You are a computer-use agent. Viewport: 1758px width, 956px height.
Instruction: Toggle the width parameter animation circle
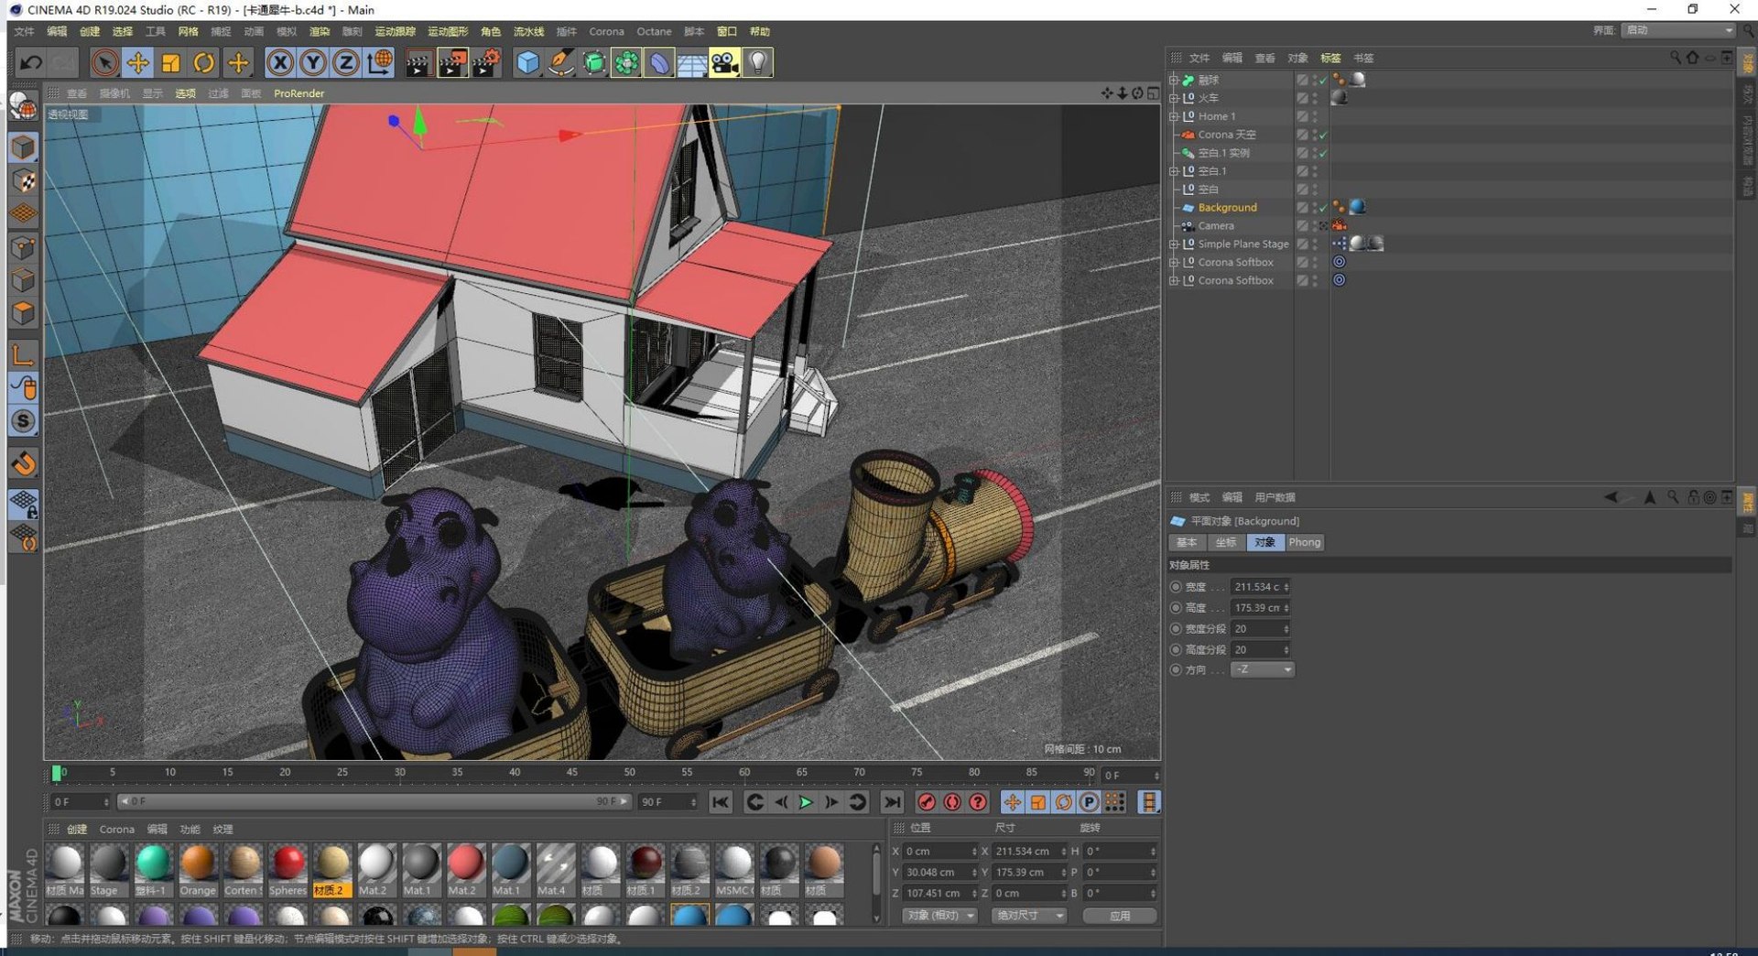coord(1176,587)
